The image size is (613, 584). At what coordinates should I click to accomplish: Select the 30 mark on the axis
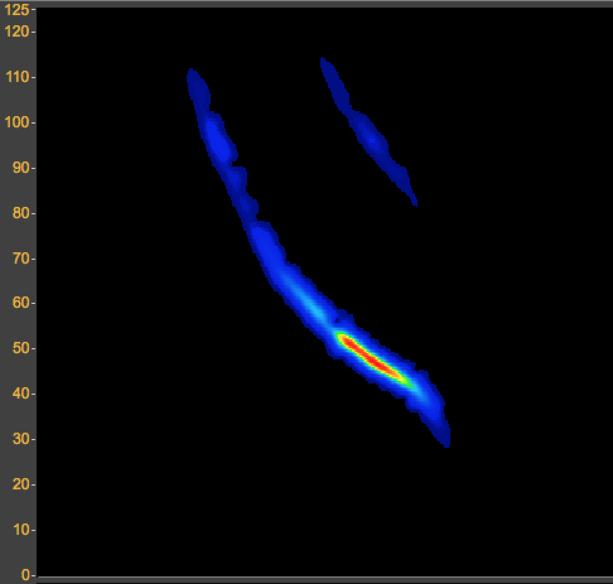[x=20, y=439]
